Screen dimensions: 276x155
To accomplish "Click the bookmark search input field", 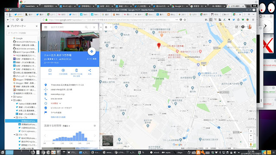I will pos(22,33).
